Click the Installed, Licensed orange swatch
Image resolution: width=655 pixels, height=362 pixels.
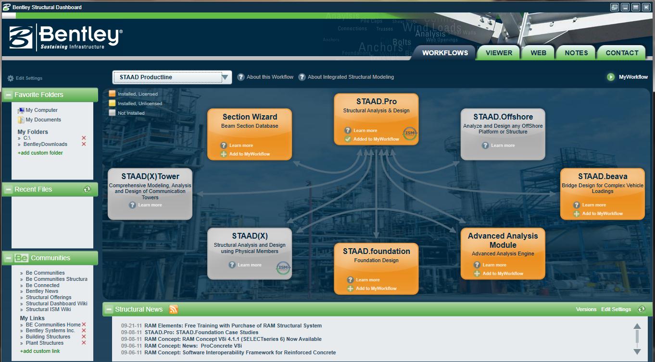pos(112,94)
